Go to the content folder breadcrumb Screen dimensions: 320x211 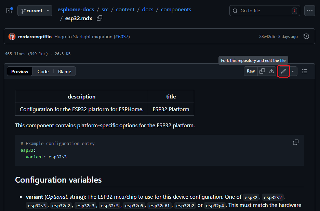pyautogui.click(x=125, y=10)
